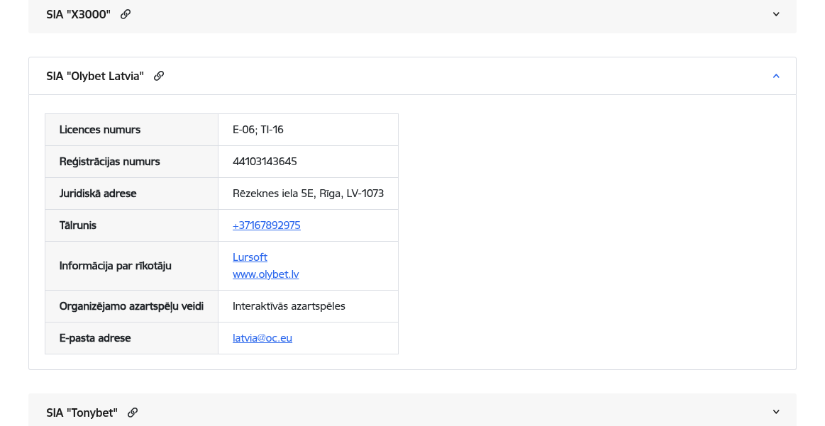The height and width of the screenshot is (426, 825).
Task: Click the "E-pasta adrese" label cell
Action: tap(131, 338)
